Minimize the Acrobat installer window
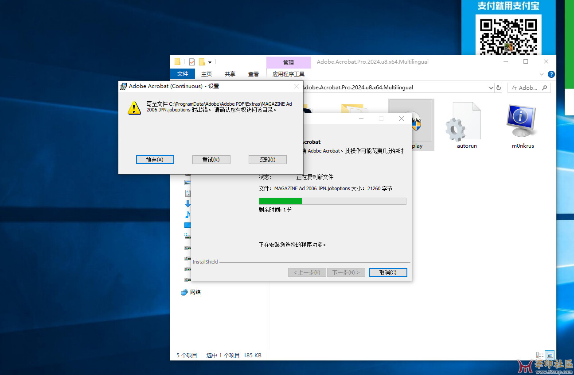Viewport: 574px width, 375px height. pyautogui.click(x=361, y=119)
